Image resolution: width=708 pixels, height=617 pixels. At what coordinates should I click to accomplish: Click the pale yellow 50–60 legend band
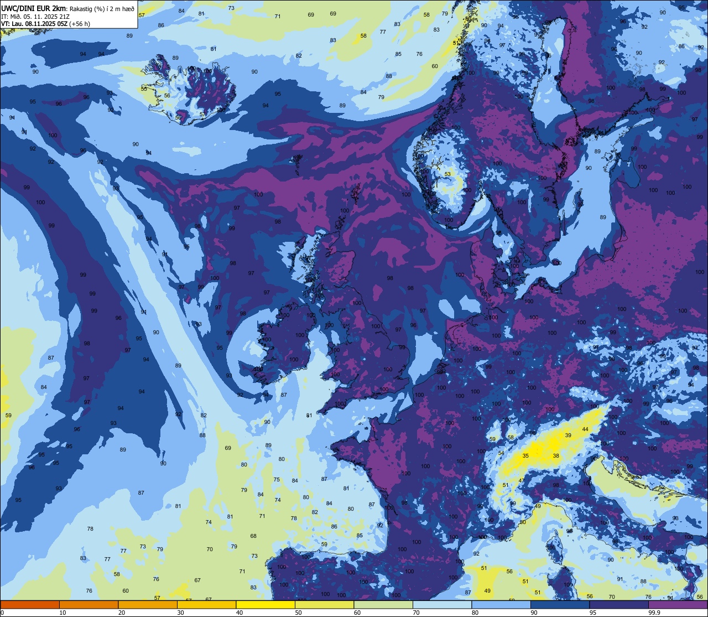click(x=324, y=604)
